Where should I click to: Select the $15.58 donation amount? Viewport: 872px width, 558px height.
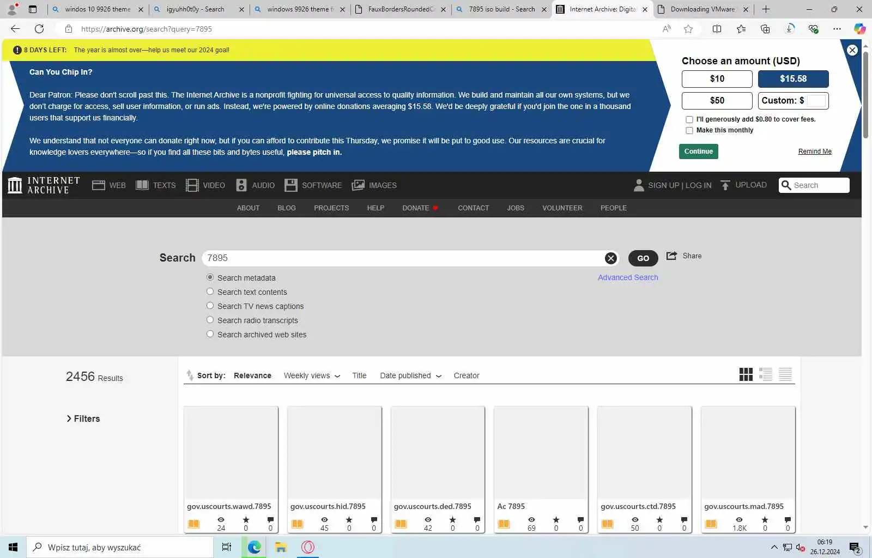pos(794,79)
